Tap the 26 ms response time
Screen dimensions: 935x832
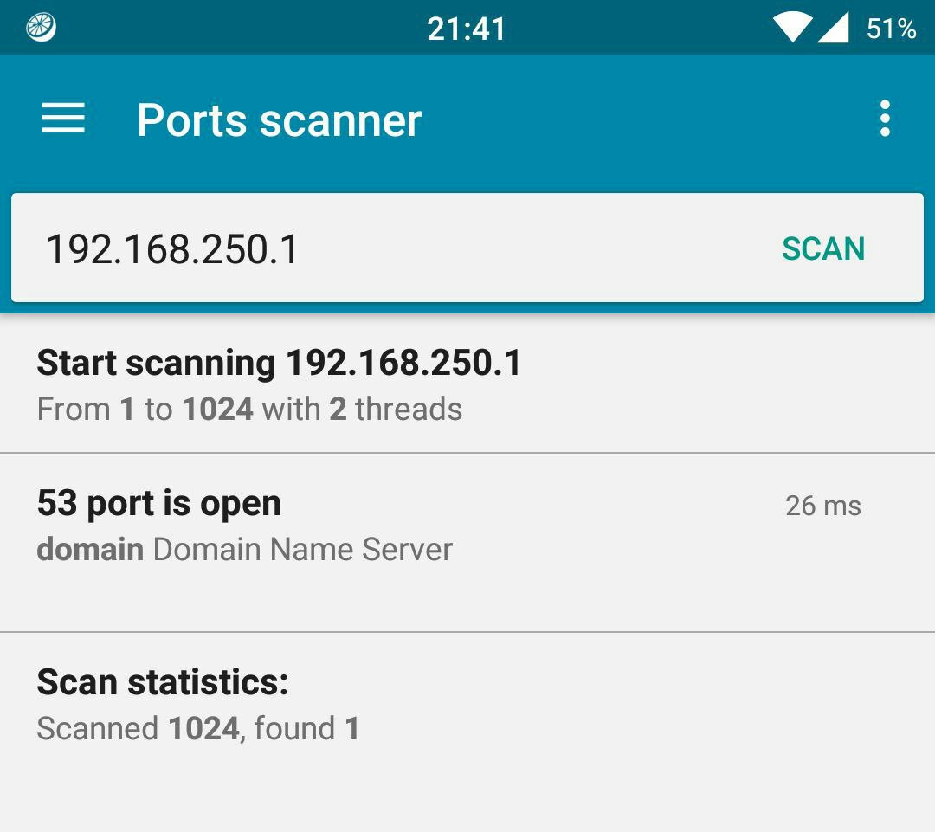[x=822, y=506]
